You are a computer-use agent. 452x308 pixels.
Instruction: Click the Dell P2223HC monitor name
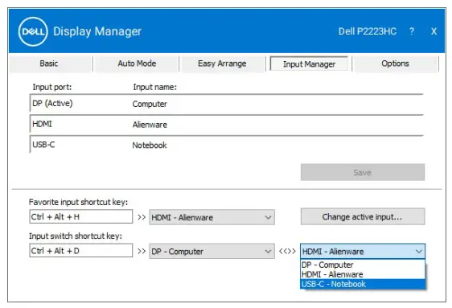368,31
